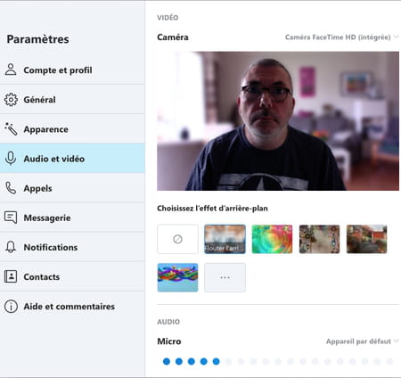This screenshot has width=401, height=378.
Task: Click the chevron next to camera selection
Action: 396,37
